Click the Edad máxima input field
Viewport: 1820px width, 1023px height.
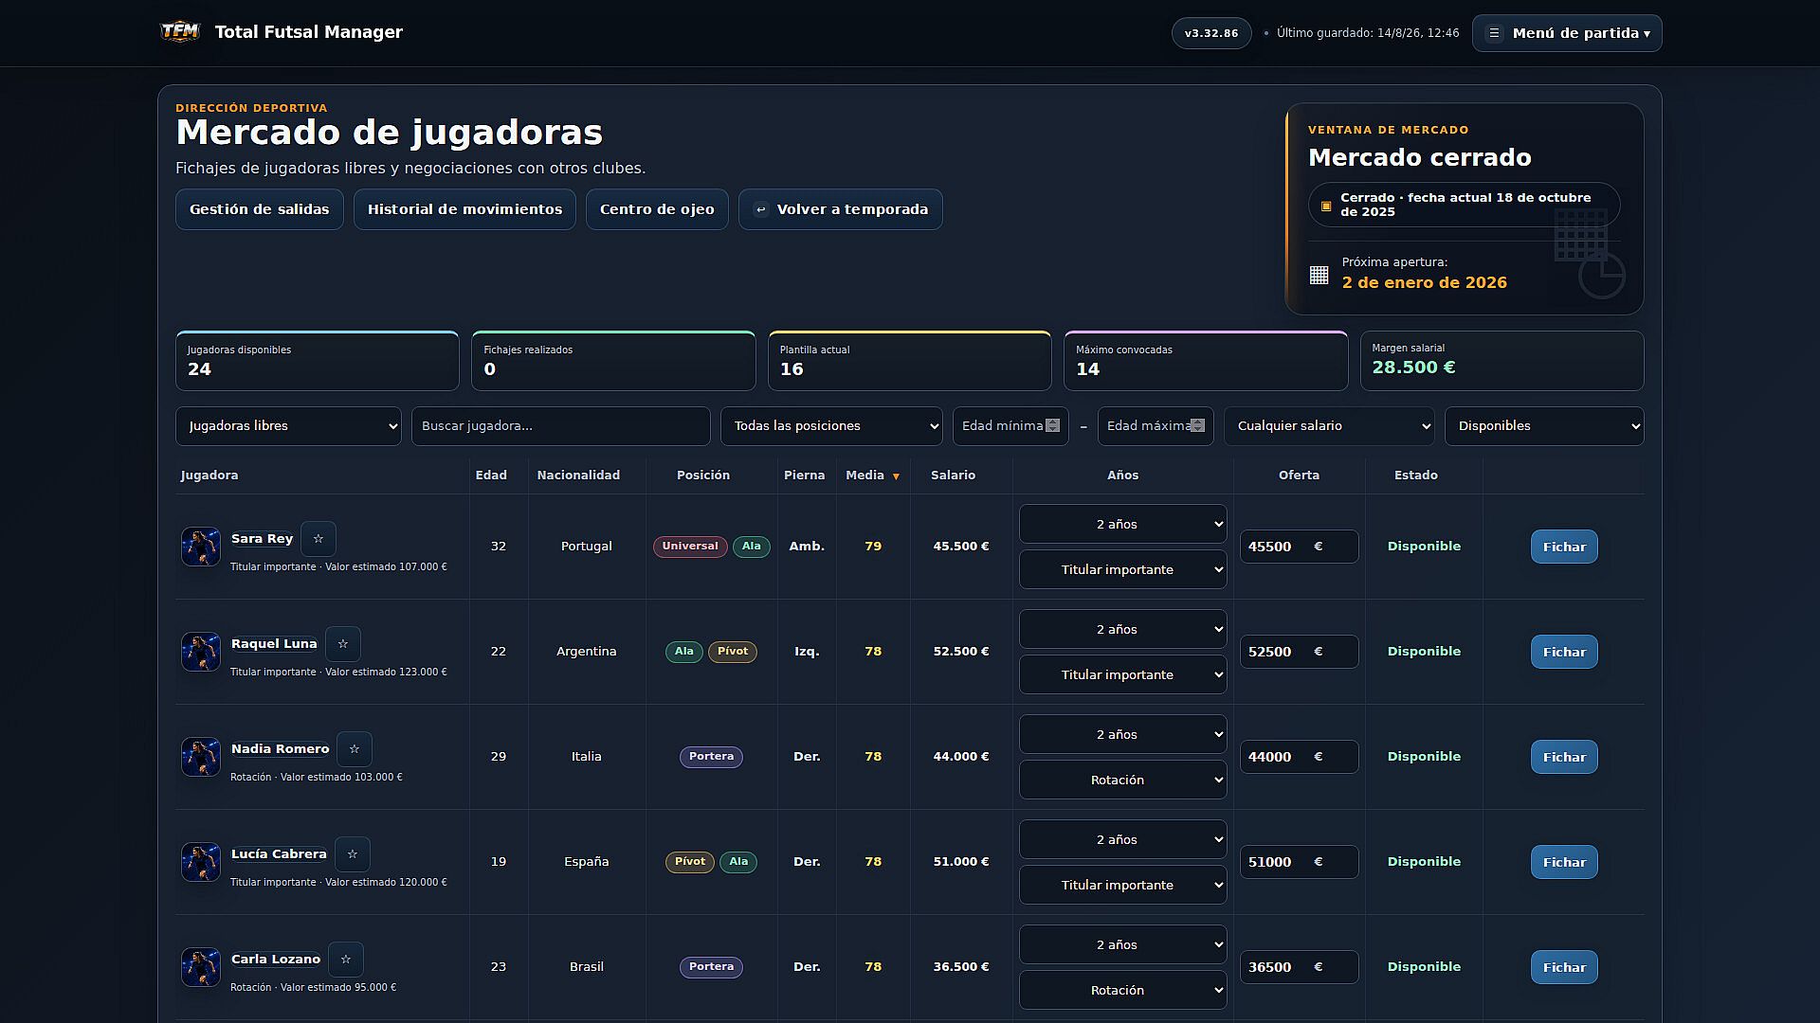[1156, 426]
